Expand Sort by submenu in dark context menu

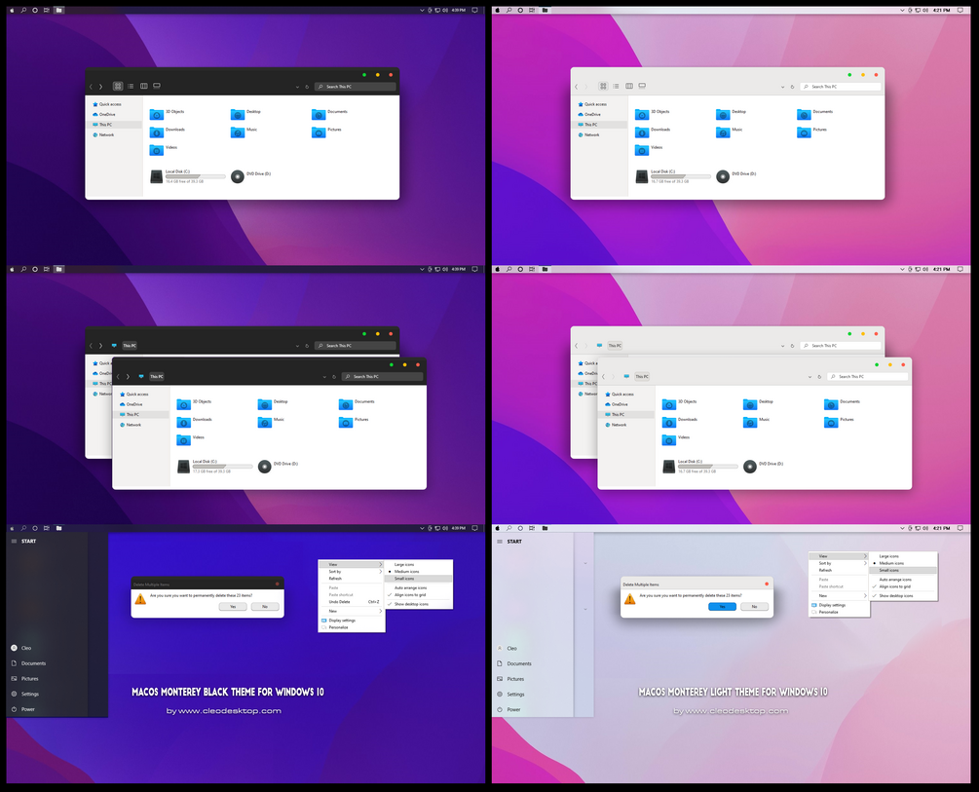pyautogui.click(x=352, y=572)
